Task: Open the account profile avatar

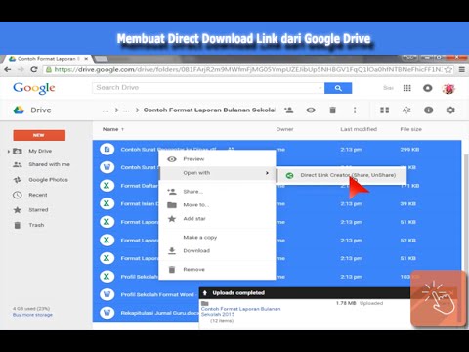Action: pyautogui.click(x=448, y=88)
